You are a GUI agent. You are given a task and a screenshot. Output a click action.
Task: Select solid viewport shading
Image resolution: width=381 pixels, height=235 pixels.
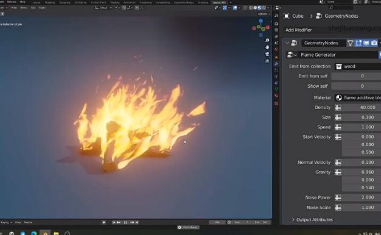[x=255, y=8]
